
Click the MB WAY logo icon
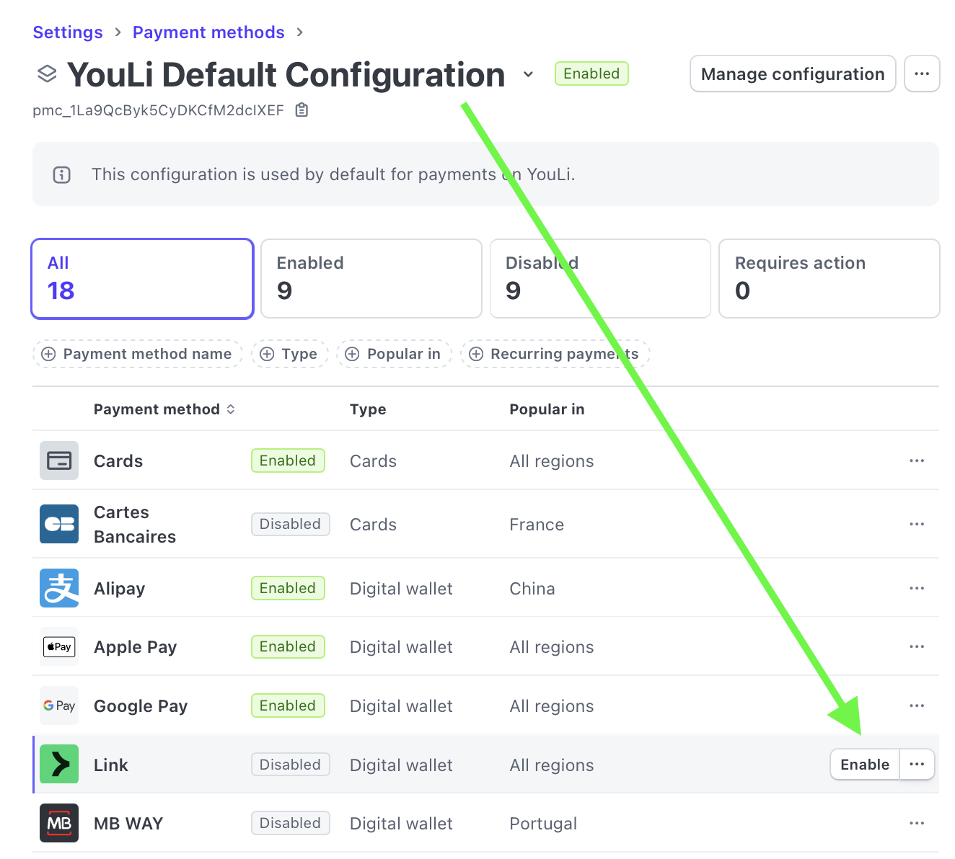click(x=59, y=823)
